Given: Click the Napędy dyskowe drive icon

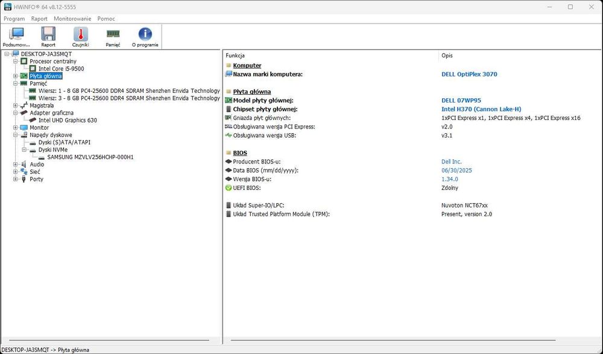Looking at the screenshot, I should coord(24,134).
